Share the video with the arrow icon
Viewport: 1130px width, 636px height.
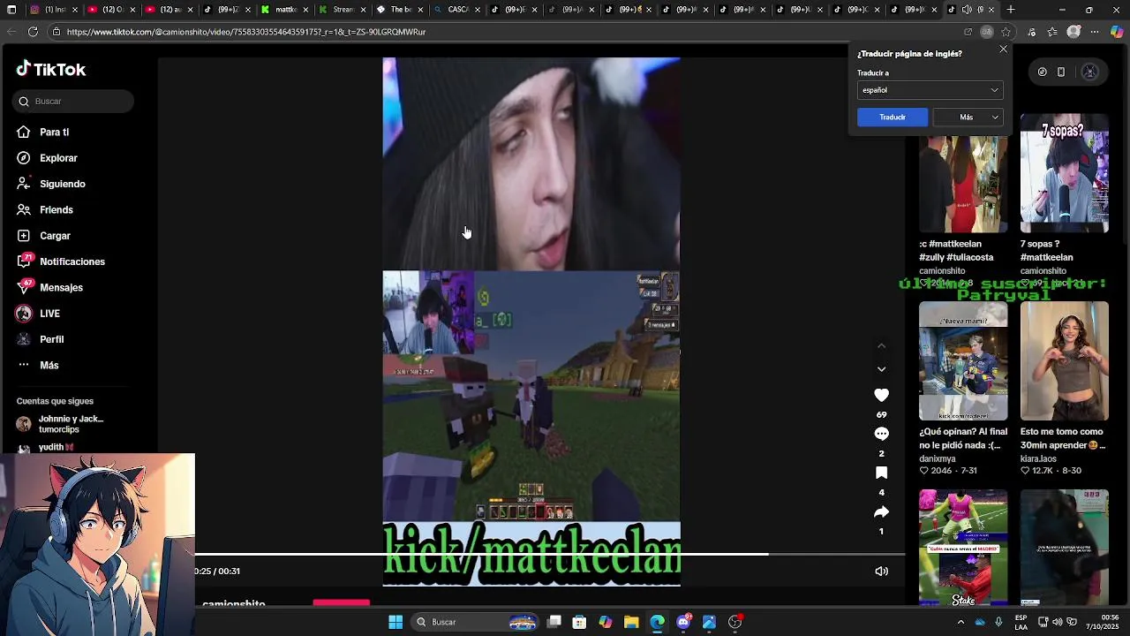click(x=881, y=511)
